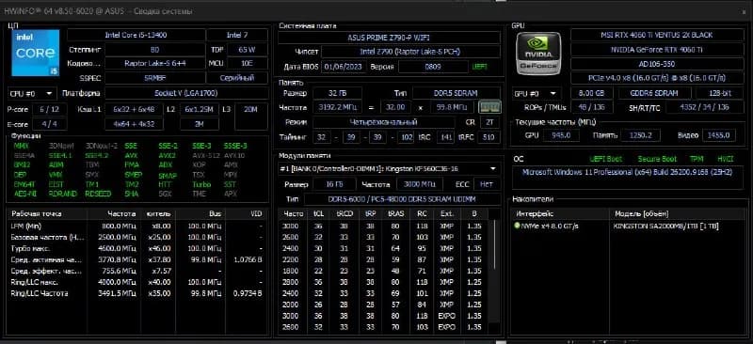Click the Интерфейс column header in drives
Image resolution: width=753 pixels, height=344 pixels.
(560, 214)
